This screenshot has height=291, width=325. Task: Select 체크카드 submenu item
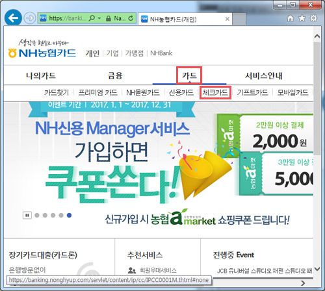[215, 93]
